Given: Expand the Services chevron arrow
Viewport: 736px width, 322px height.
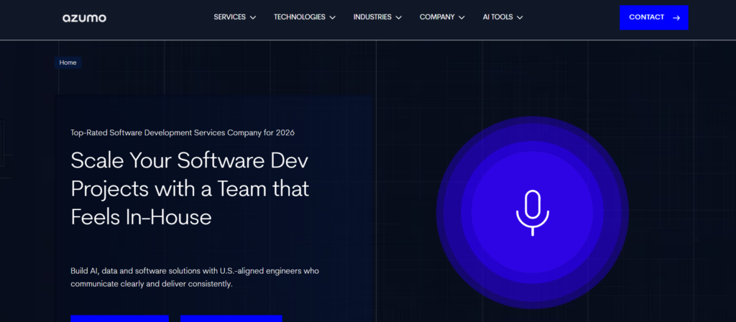Looking at the screenshot, I should (x=253, y=18).
